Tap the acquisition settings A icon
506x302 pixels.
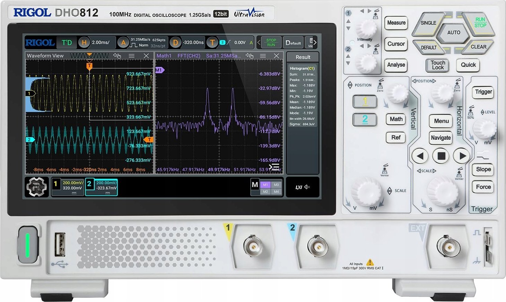click(124, 42)
